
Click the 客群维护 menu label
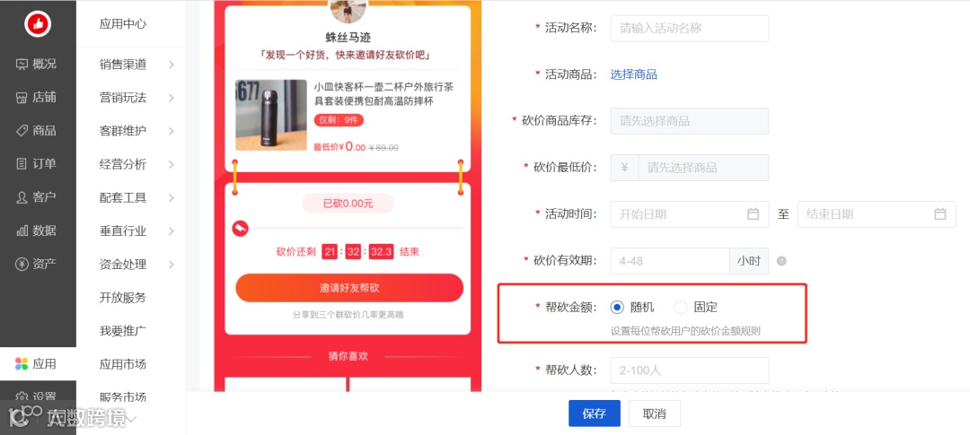tap(122, 131)
